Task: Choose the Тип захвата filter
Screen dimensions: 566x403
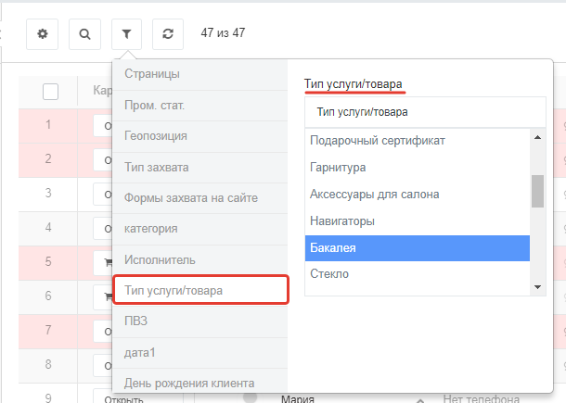Action: coord(200,168)
